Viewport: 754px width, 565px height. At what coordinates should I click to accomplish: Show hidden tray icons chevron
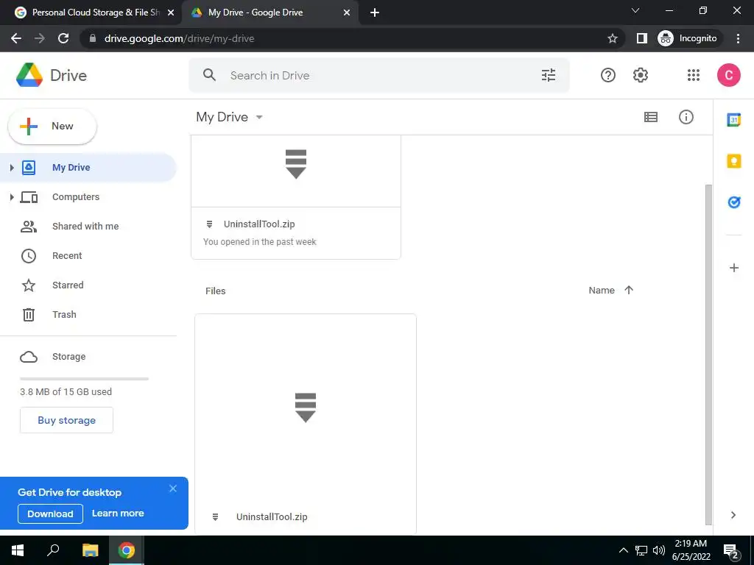pos(623,550)
